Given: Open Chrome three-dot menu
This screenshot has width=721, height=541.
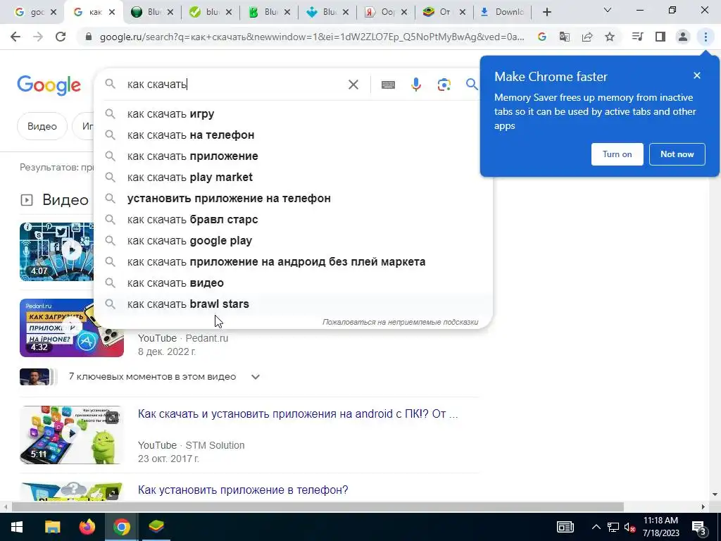Looking at the screenshot, I should pyautogui.click(x=706, y=37).
